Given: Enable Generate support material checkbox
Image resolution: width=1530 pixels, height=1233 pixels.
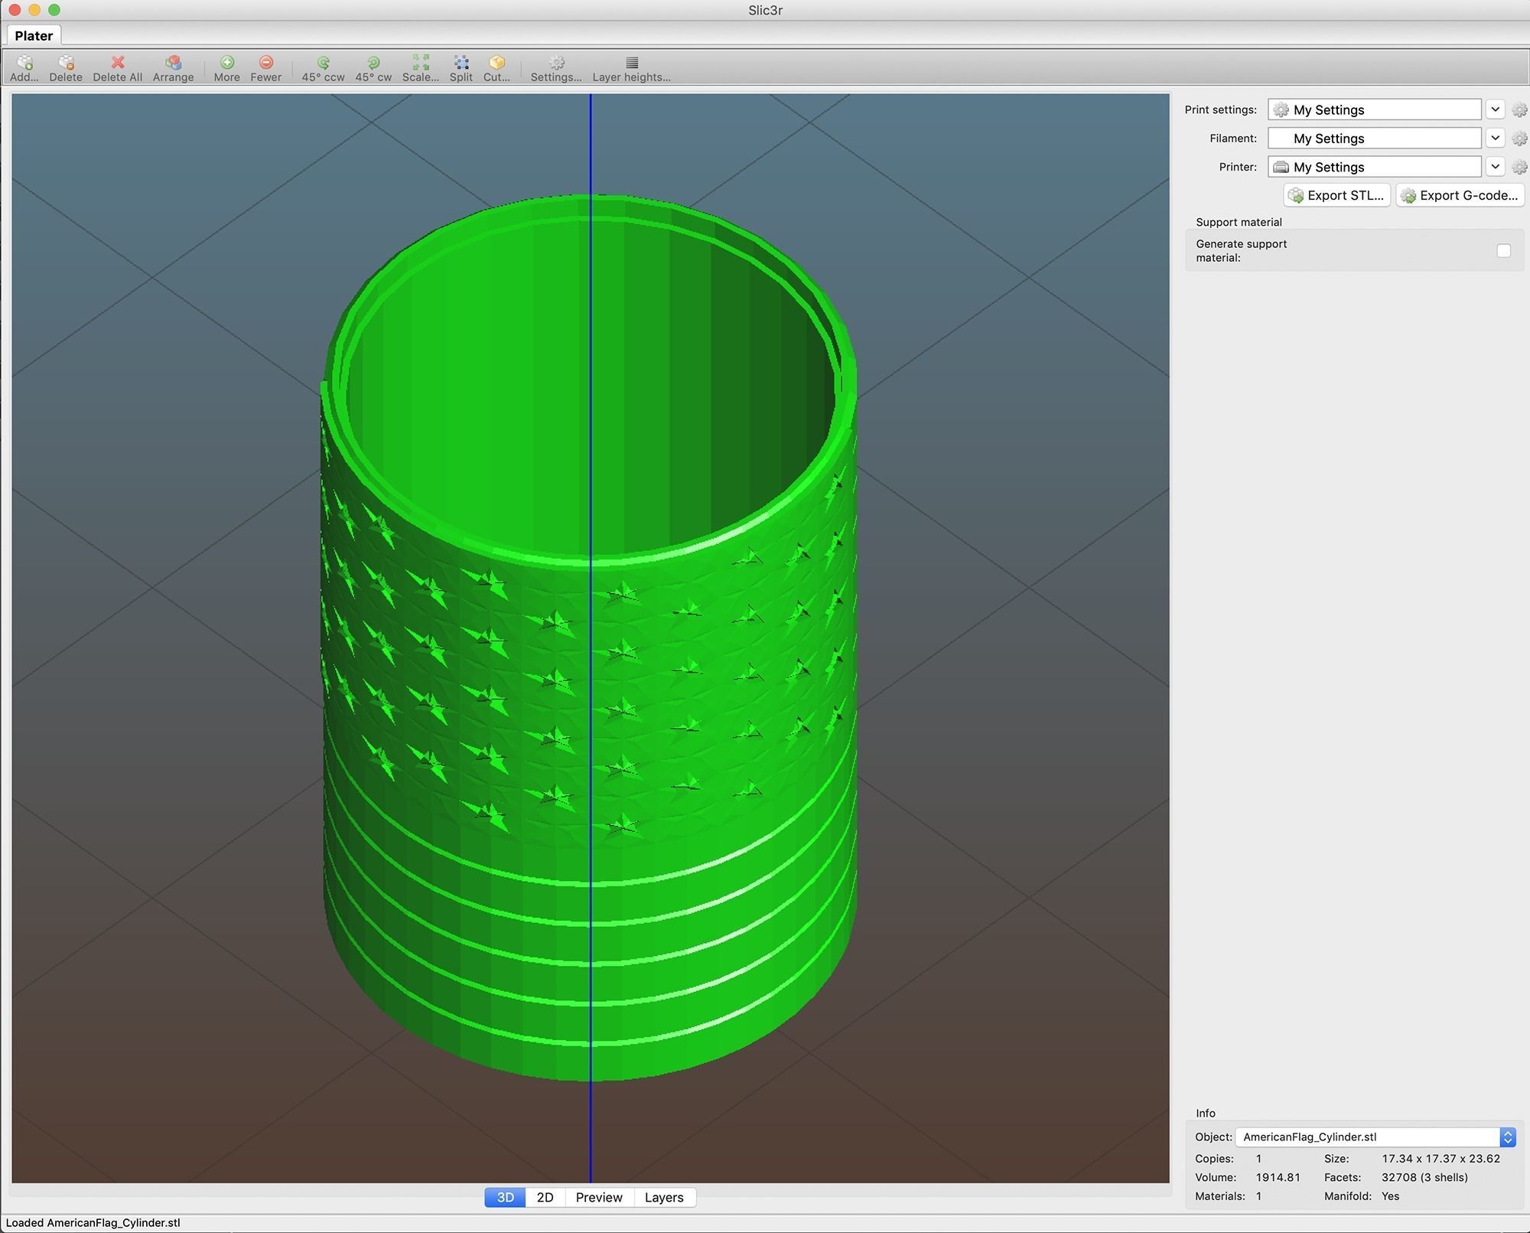Looking at the screenshot, I should pyautogui.click(x=1503, y=250).
